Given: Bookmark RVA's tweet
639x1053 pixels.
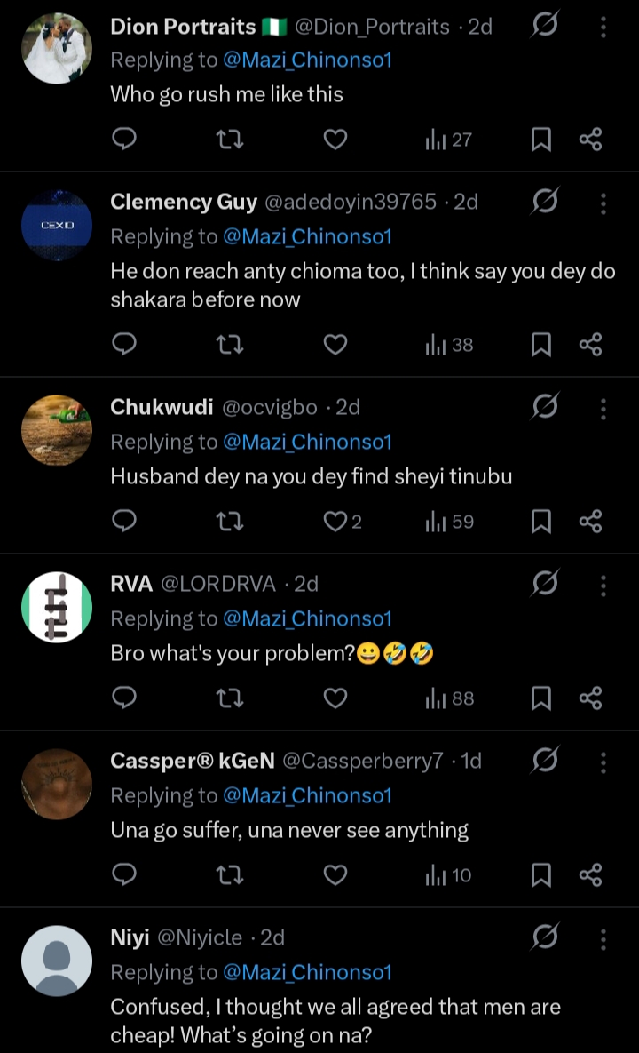Looking at the screenshot, I should pos(540,699).
